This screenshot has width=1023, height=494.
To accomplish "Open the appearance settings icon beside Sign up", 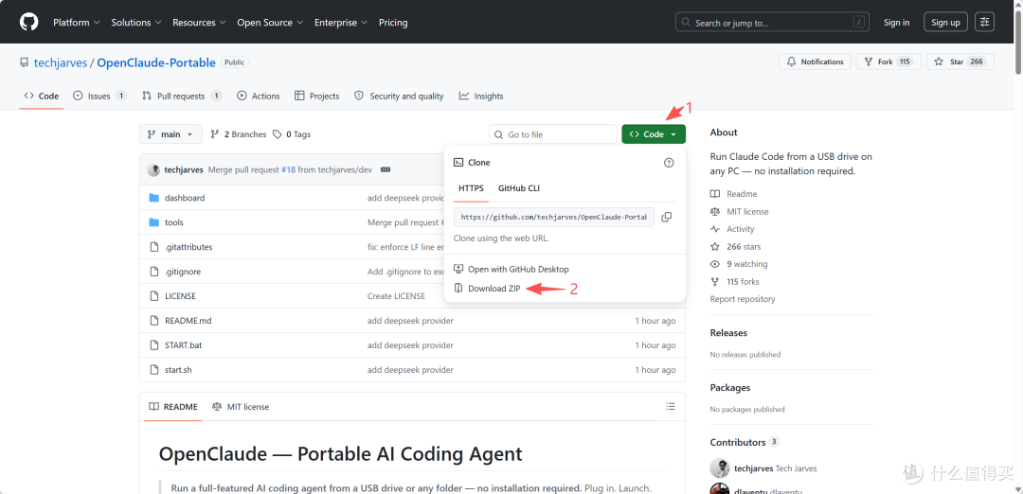I will (x=984, y=22).
